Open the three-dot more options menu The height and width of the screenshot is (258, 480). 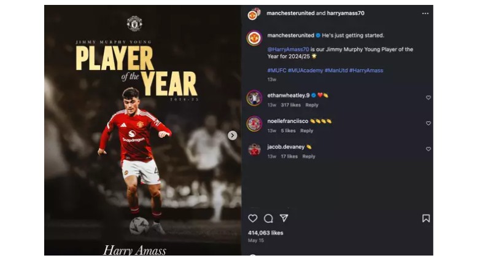425,14
